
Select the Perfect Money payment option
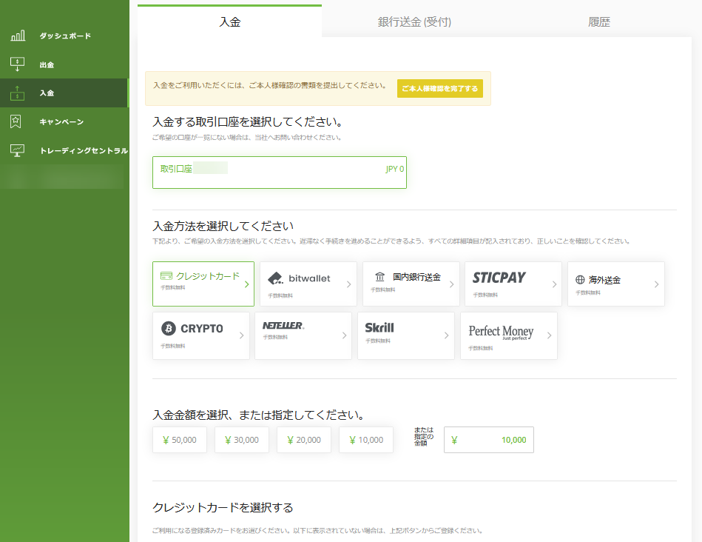508,335
